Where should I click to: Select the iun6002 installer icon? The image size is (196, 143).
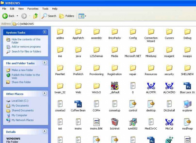coord(133,124)
